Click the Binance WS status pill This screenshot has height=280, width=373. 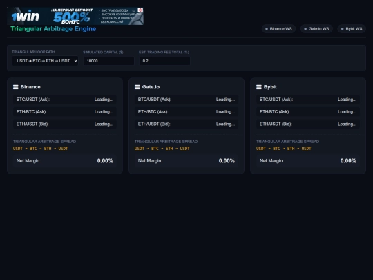pyautogui.click(x=278, y=29)
